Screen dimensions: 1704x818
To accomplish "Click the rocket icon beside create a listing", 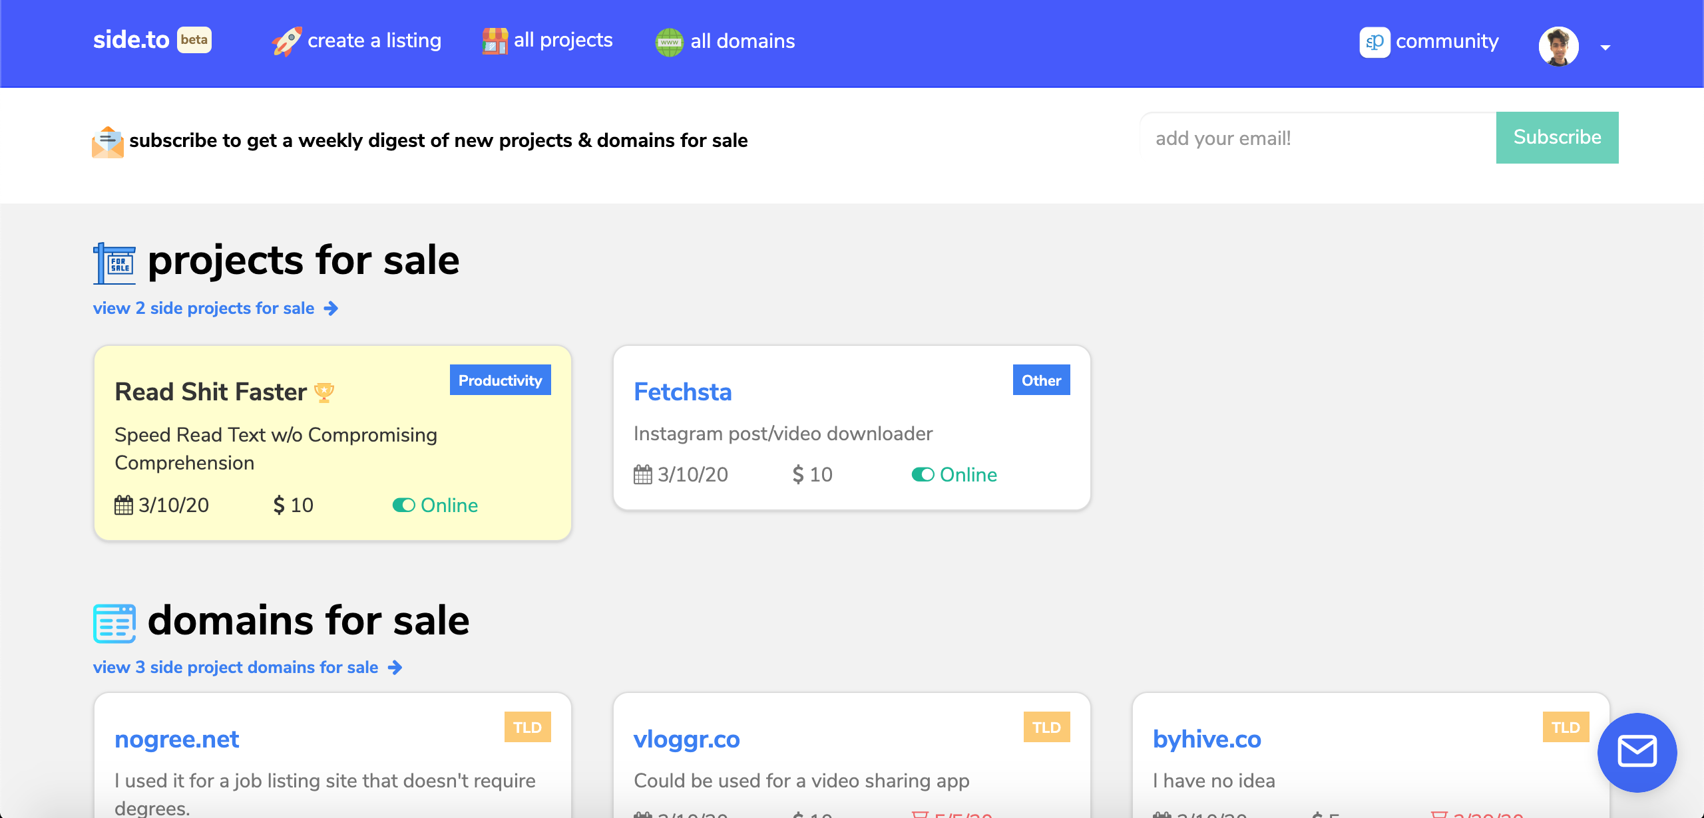I will (x=287, y=41).
